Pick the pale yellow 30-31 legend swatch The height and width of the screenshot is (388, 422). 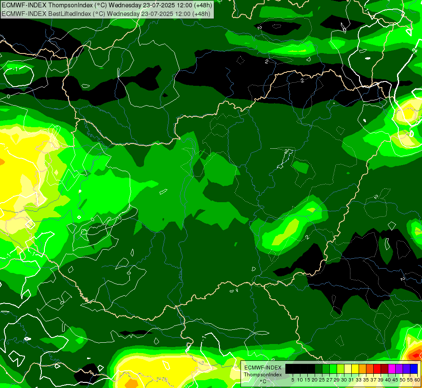point(348,369)
